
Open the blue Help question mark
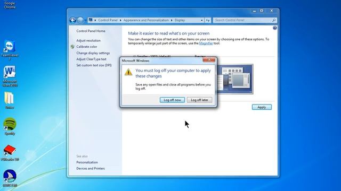pos(275,28)
